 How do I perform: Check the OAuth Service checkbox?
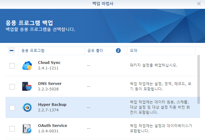12,129
